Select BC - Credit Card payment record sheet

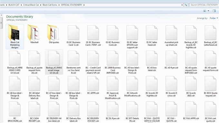[93, 62]
